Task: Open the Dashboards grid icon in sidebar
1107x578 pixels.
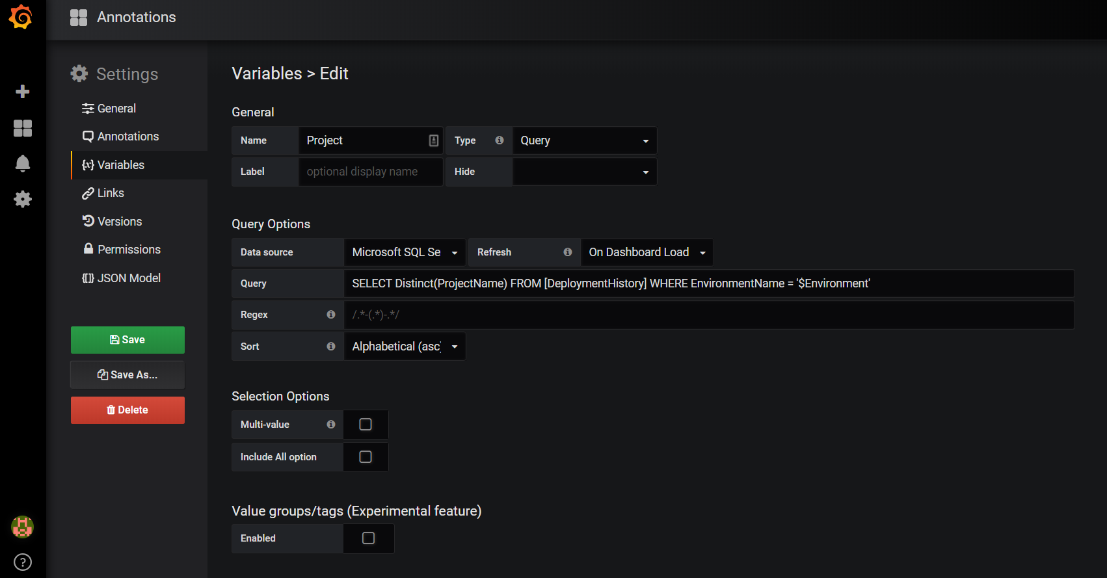Action: click(x=23, y=128)
